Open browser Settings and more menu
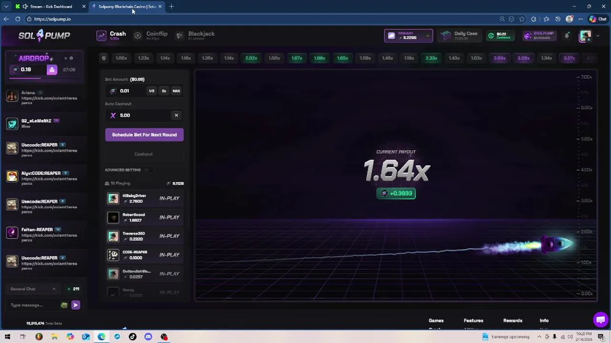 580,19
